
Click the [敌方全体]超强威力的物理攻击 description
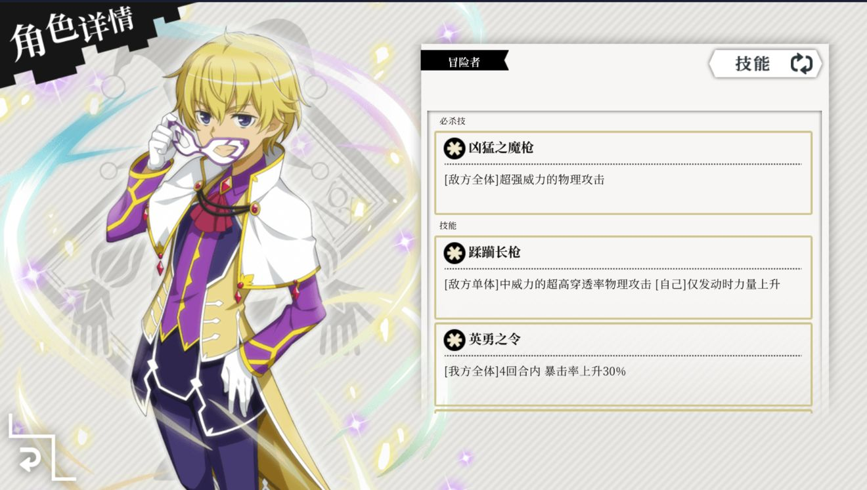[524, 180]
